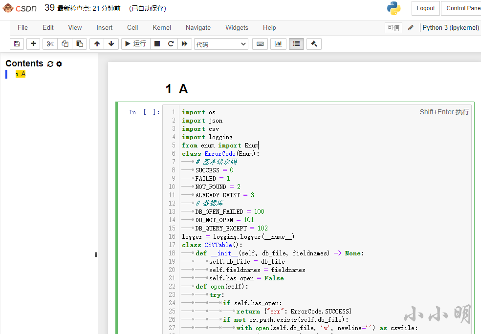481x334 pixels.
Task: Run the cell with 运行 button
Action: [x=135, y=44]
